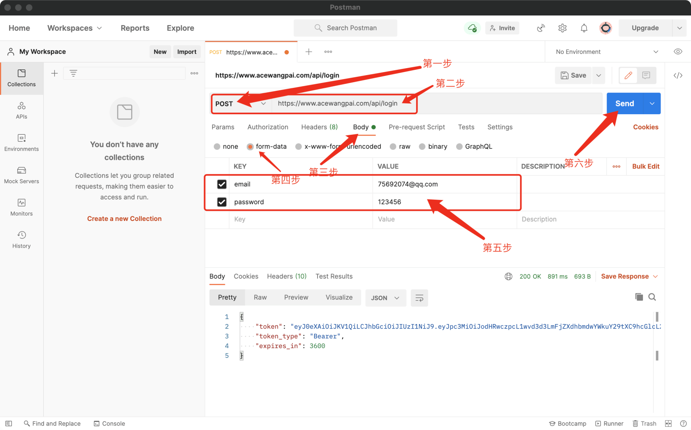This screenshot has height=430, width=691.
Task: Switch to the Authorization tab
Action: [268, 127]
